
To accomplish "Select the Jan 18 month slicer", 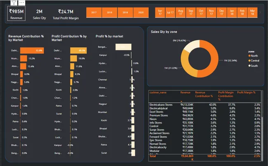I will point(232,12).
